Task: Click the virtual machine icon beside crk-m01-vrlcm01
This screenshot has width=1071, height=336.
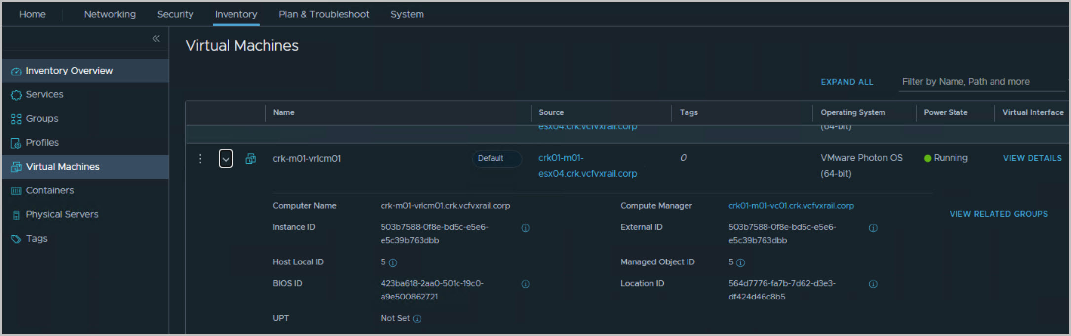Action: tap(251, 159)
